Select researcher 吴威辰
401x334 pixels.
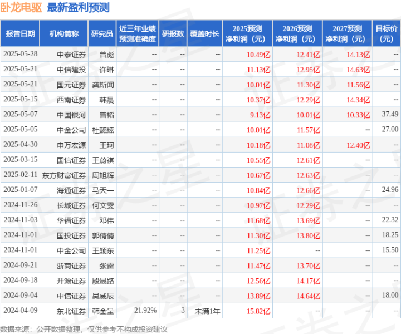pos(103,296)
